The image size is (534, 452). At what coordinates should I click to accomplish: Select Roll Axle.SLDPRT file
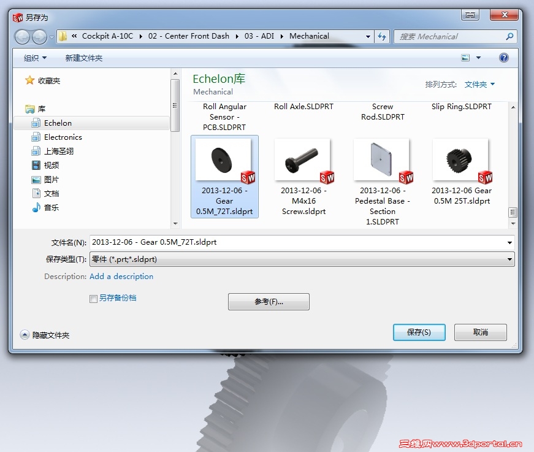click(303, 107)
